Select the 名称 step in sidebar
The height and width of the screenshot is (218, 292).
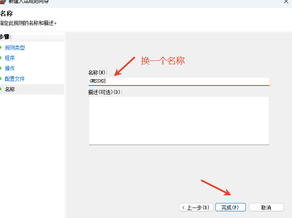10,89
